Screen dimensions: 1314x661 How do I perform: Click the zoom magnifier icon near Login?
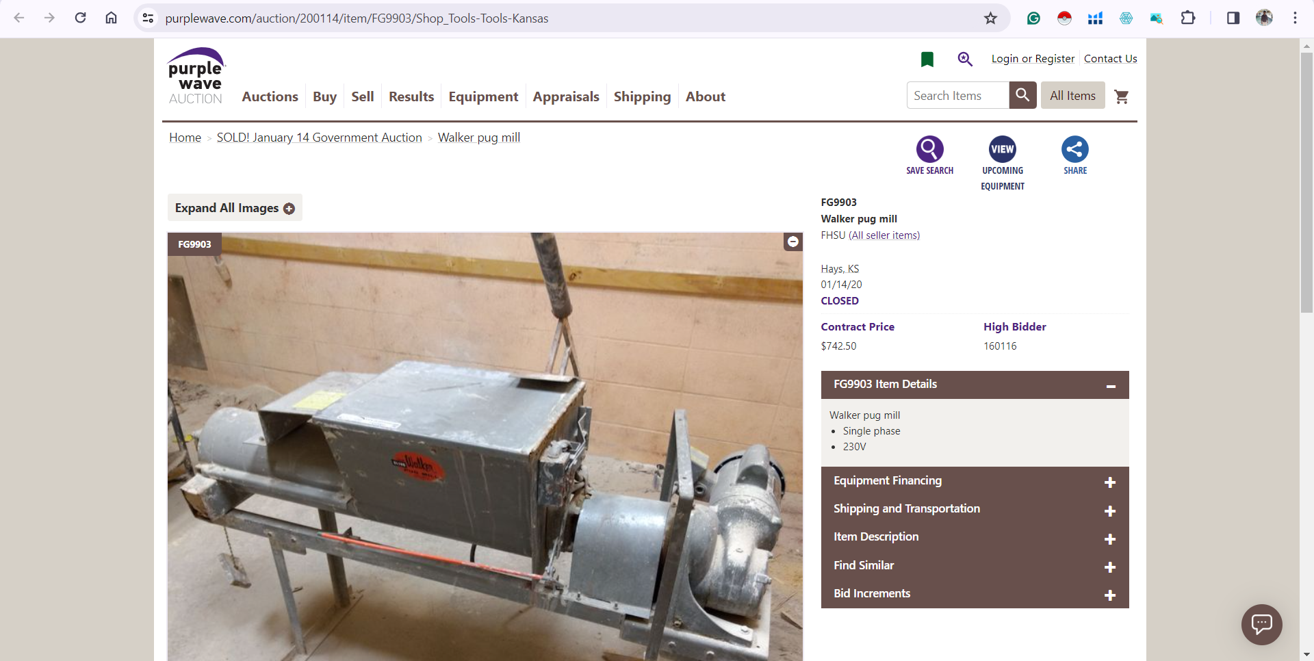pyautogui.click(x=965, y=59)
